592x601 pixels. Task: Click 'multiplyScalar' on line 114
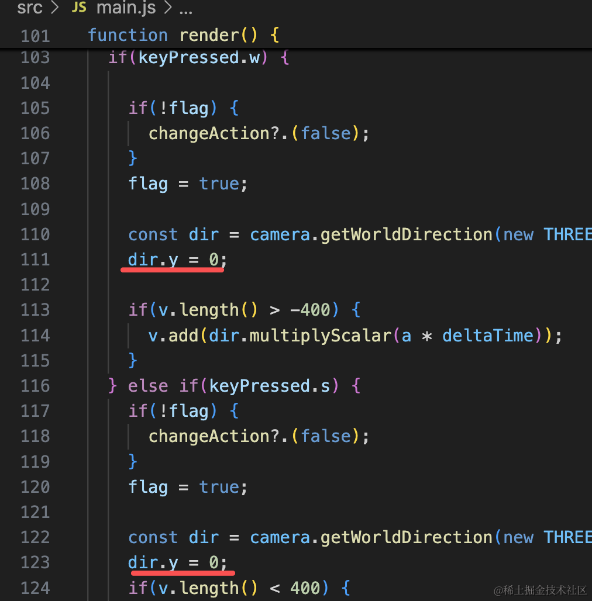[x=320, y=336]
